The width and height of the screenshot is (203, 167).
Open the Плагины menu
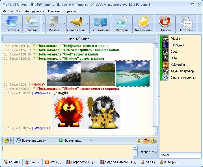54,11
